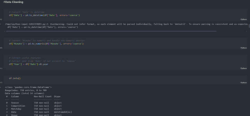
Task: Click the notebook vertical scrollbar thumb
Action: click(x=249, y=26)
